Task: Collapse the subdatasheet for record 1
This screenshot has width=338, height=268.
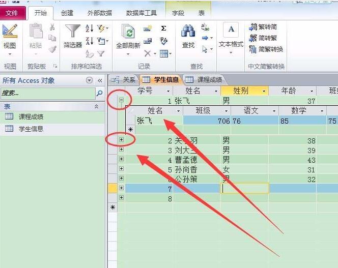Action: 121,101
